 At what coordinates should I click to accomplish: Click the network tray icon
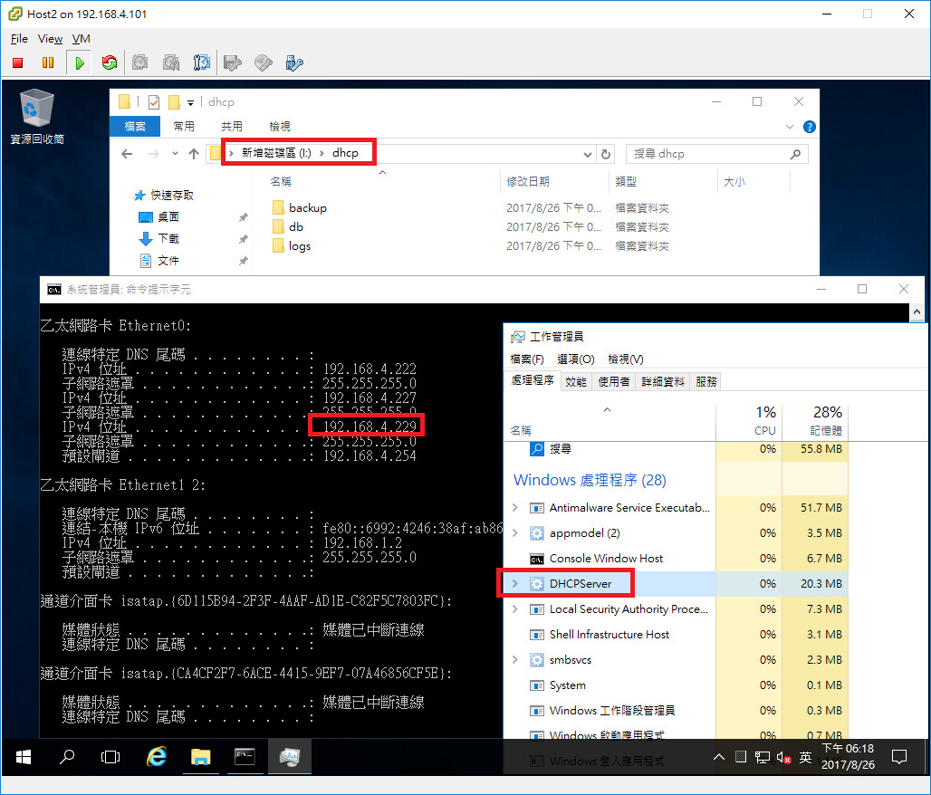tap(763, 758)
